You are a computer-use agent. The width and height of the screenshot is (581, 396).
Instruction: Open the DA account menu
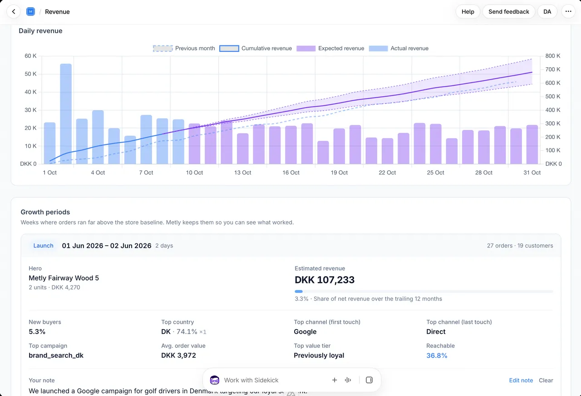[547, 12]
